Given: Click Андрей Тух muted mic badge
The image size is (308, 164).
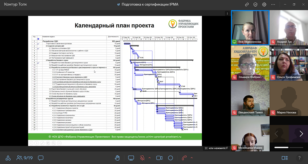Looking at the screenshot, I should click(273, 42).
